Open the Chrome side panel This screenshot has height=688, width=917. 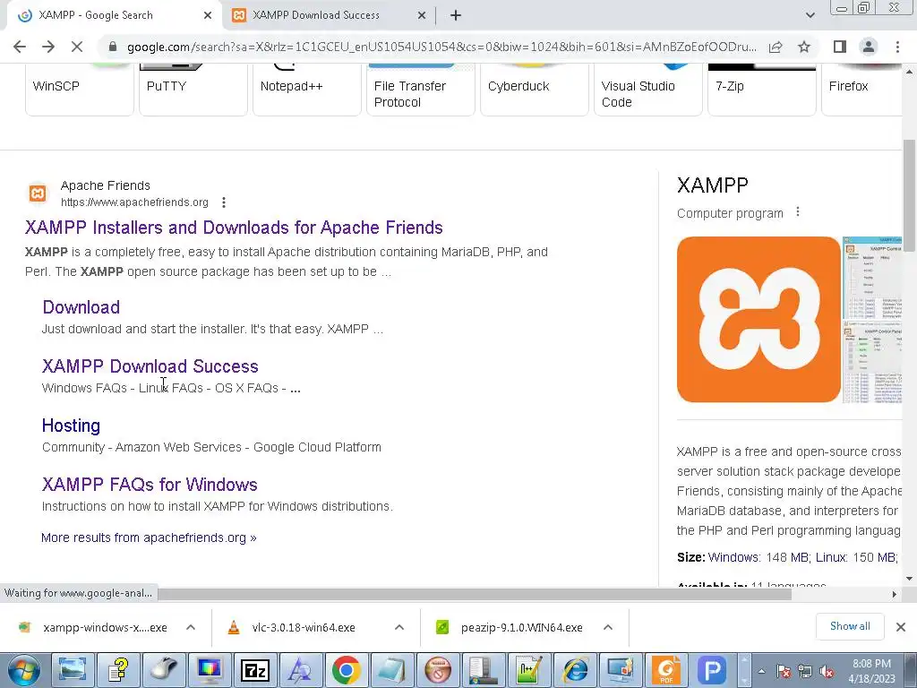click(x=840, y=47)
